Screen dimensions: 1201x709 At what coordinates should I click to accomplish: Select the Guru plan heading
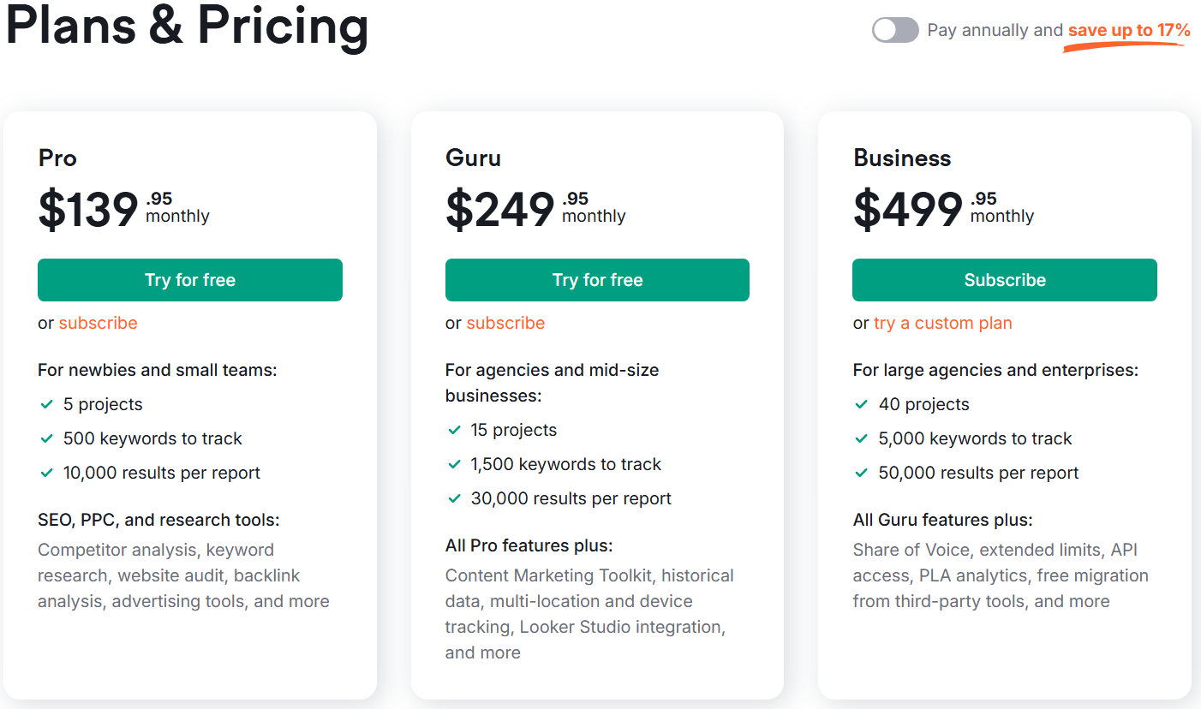click(x=473, y=158)
